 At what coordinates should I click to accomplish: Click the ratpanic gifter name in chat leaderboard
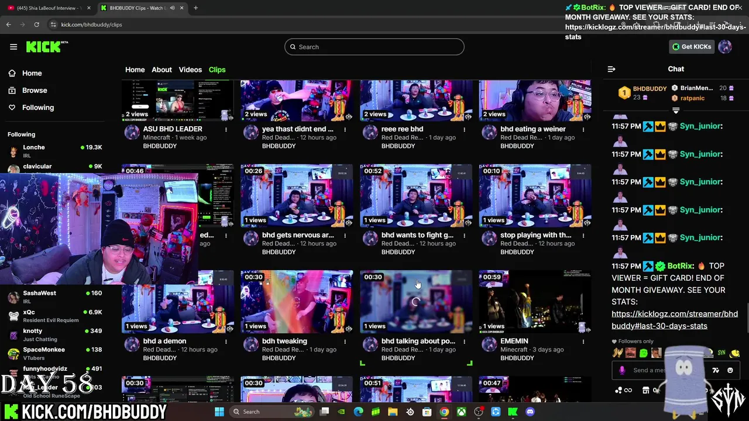coord(692,98)
